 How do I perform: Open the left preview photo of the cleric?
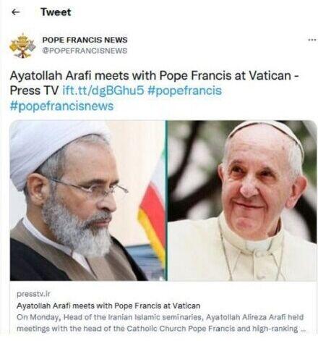(x=88, y=201)
